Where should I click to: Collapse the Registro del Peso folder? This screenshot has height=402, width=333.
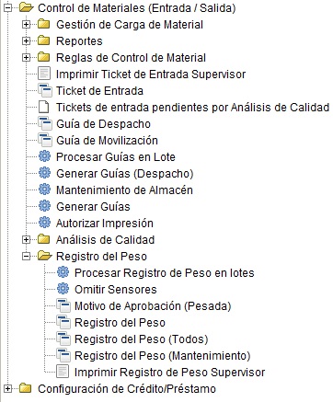(27, 256)
